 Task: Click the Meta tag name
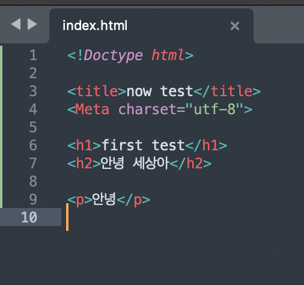click(x=93, y=109)
